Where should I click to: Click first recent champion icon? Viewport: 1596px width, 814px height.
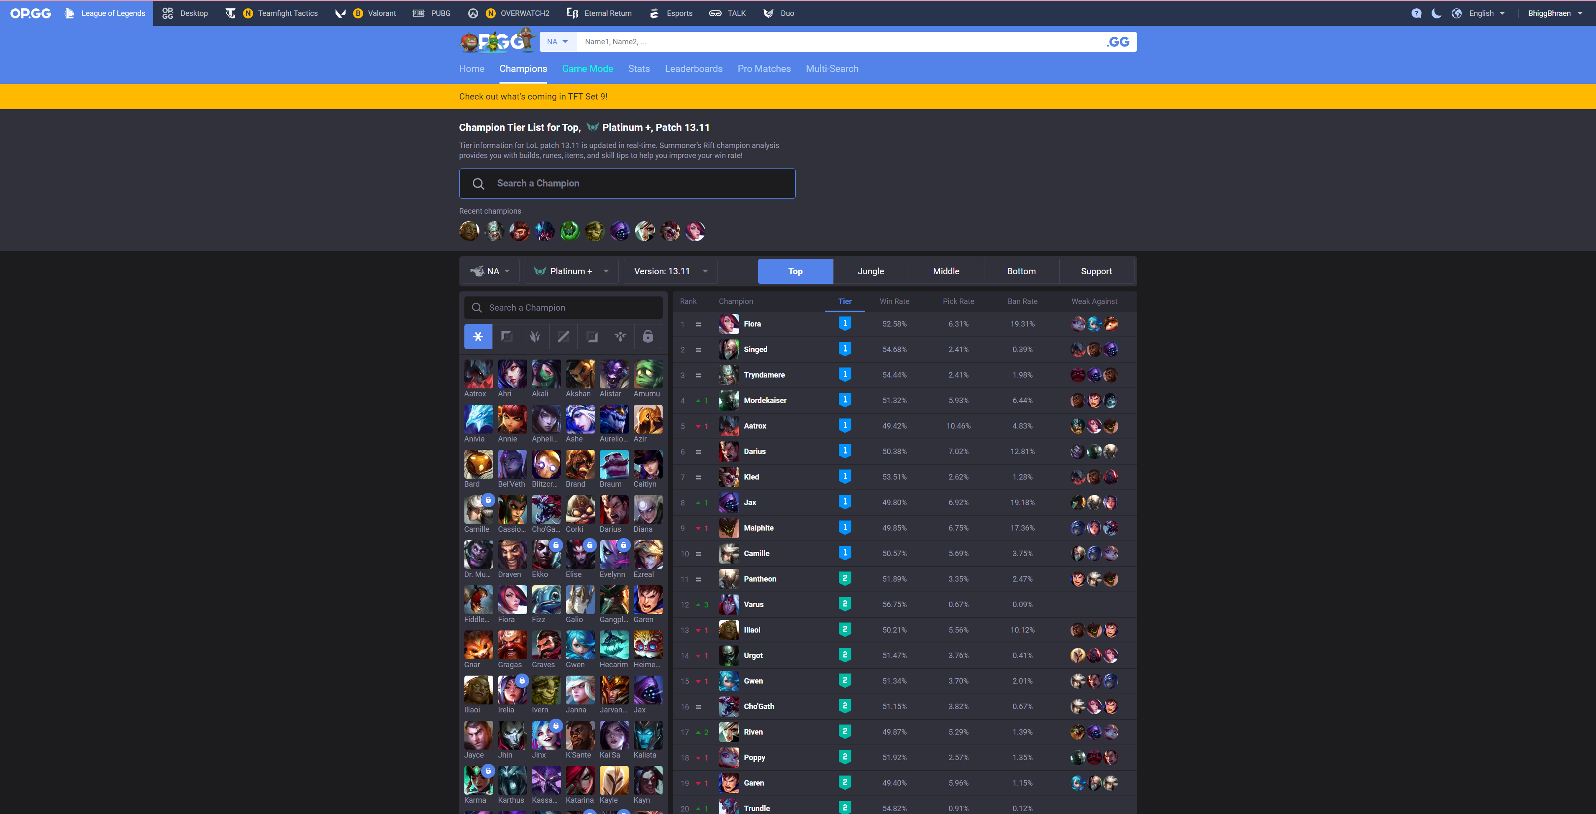click(469, 231)
